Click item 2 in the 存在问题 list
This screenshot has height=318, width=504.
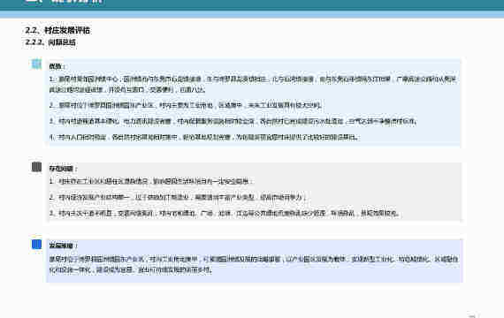tap(178, 197)
